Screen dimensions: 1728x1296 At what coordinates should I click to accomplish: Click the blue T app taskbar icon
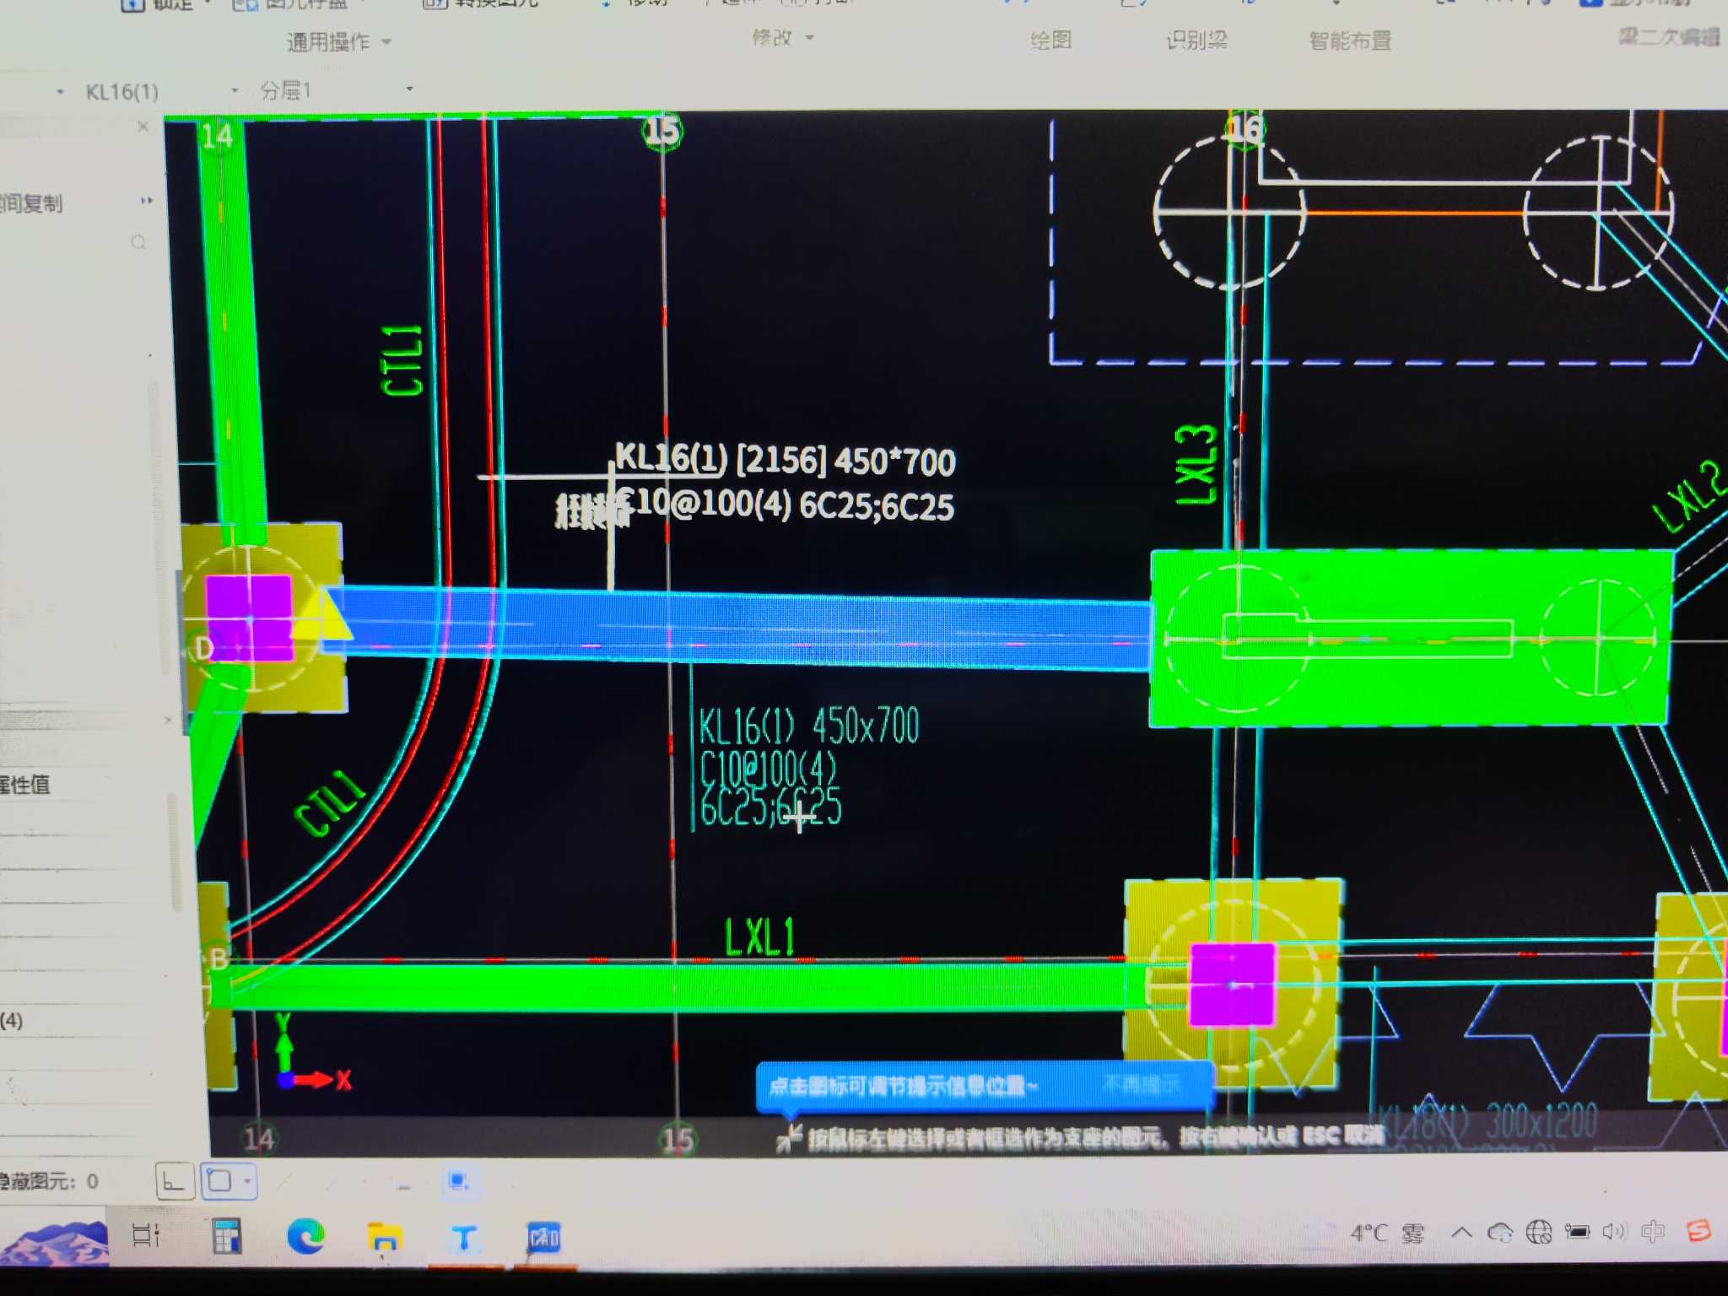463,1238
